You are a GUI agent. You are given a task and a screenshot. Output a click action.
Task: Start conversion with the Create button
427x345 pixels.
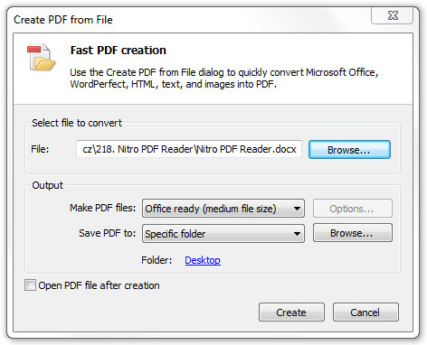tap(291, 312)
